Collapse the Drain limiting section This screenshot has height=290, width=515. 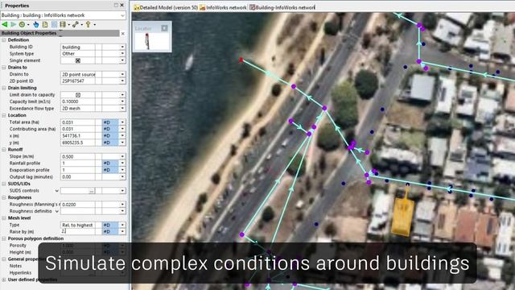(4, 88)
